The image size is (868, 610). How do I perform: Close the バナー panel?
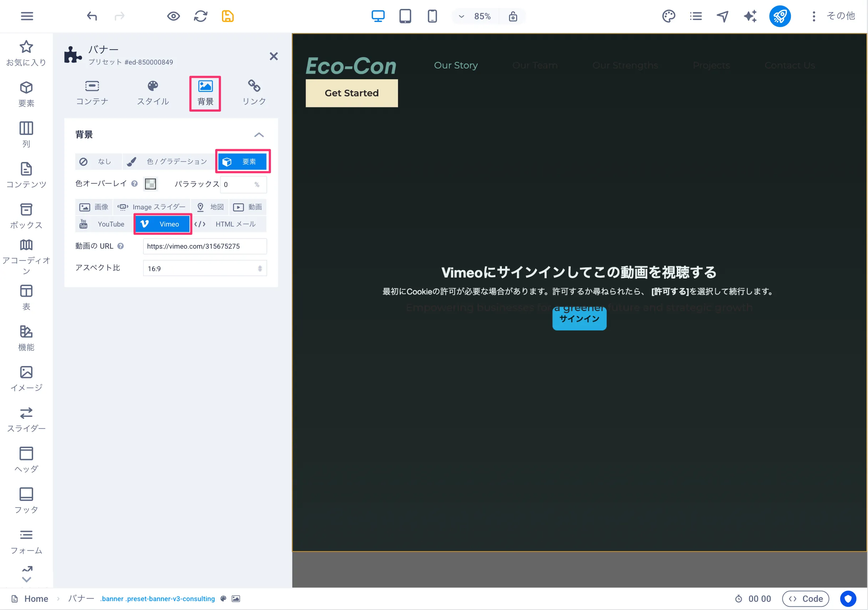[x=273, y=56]
